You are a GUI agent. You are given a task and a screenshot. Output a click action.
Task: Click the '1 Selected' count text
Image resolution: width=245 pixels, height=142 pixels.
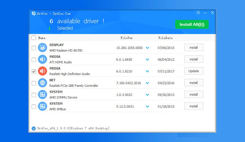pyautogui.click(x=60, y=28)
